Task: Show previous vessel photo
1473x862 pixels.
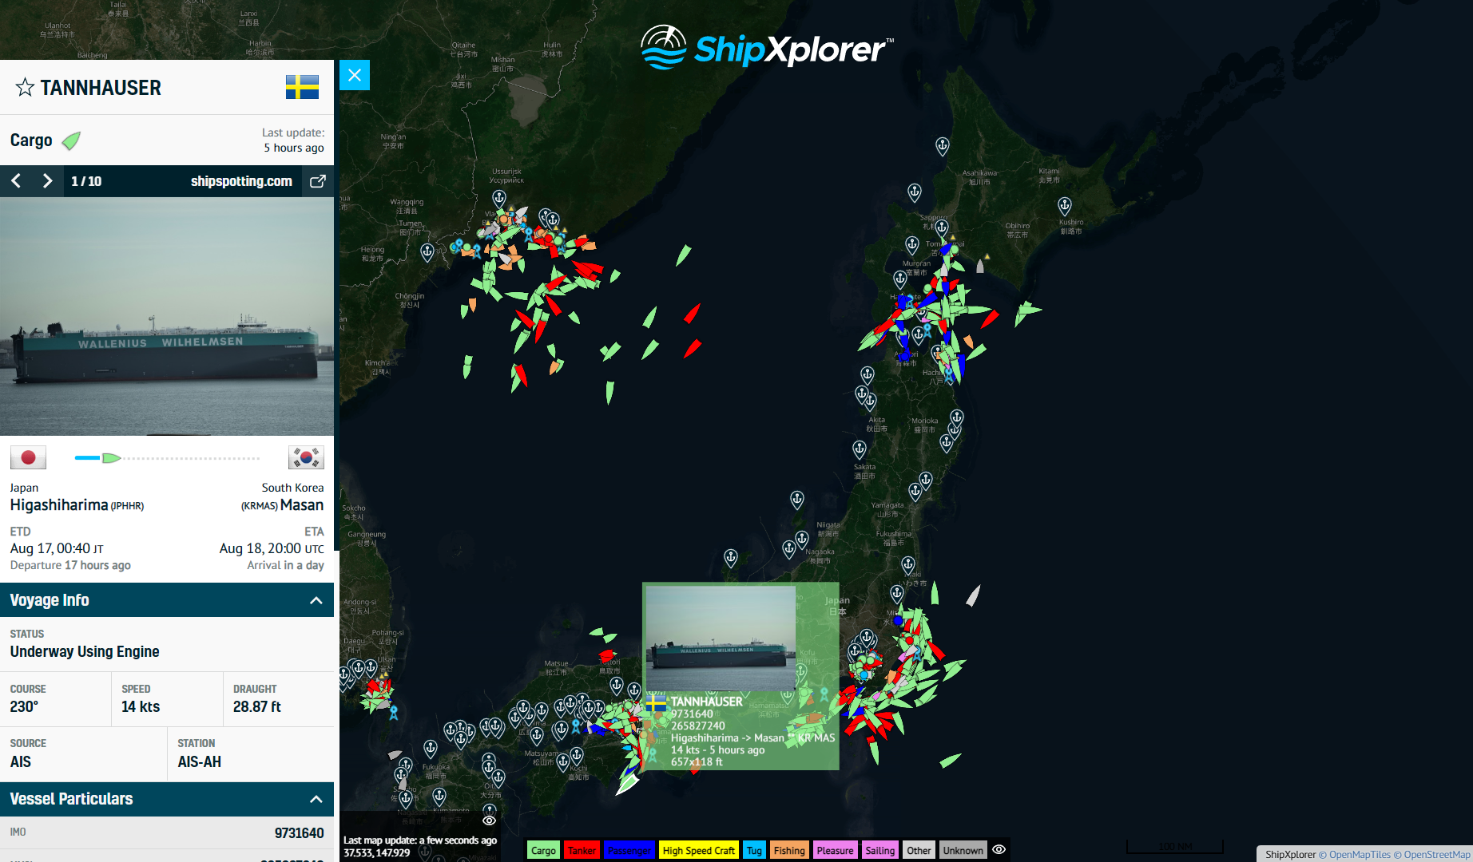Action: coord(16,181)
